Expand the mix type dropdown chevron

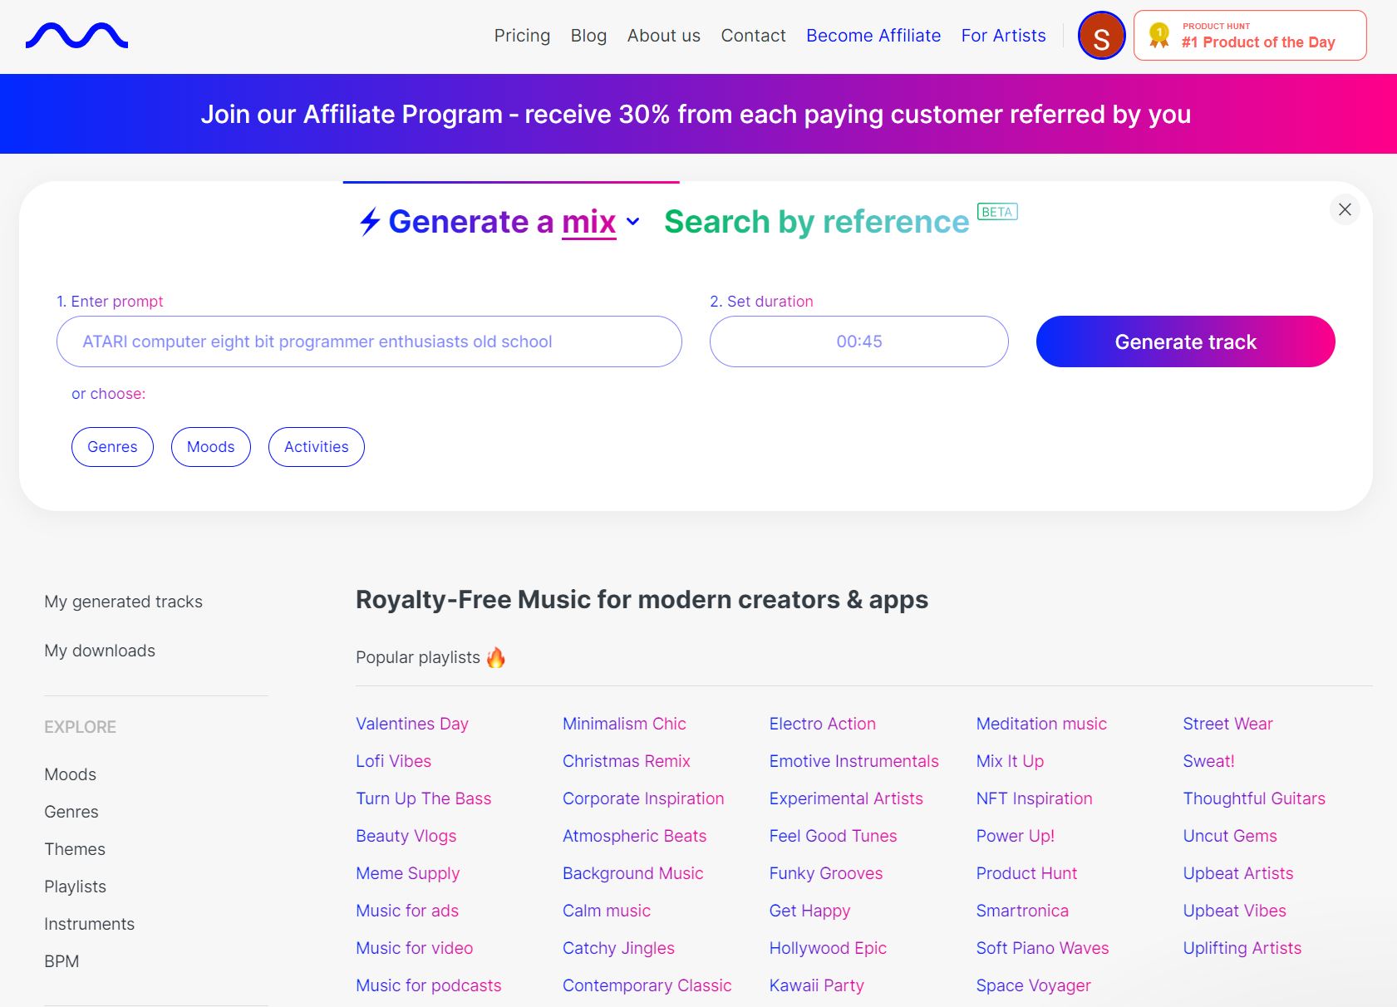632,222
